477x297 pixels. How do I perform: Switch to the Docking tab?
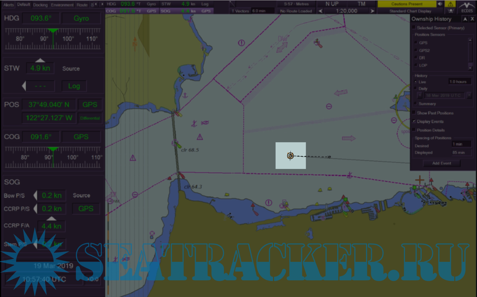(40, 5)
